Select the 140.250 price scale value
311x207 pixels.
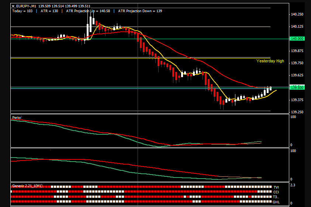[x=297, y=14]
